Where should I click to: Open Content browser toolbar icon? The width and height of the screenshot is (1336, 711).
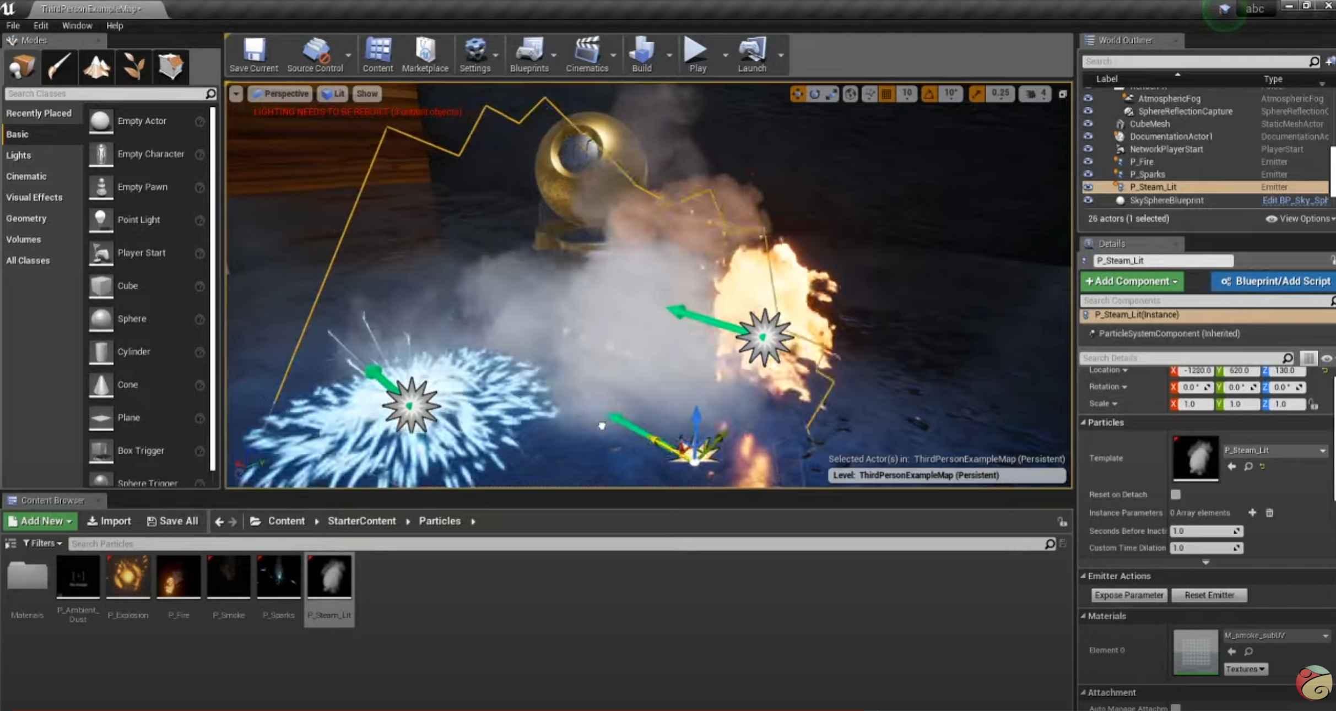[x=378, y=55]
